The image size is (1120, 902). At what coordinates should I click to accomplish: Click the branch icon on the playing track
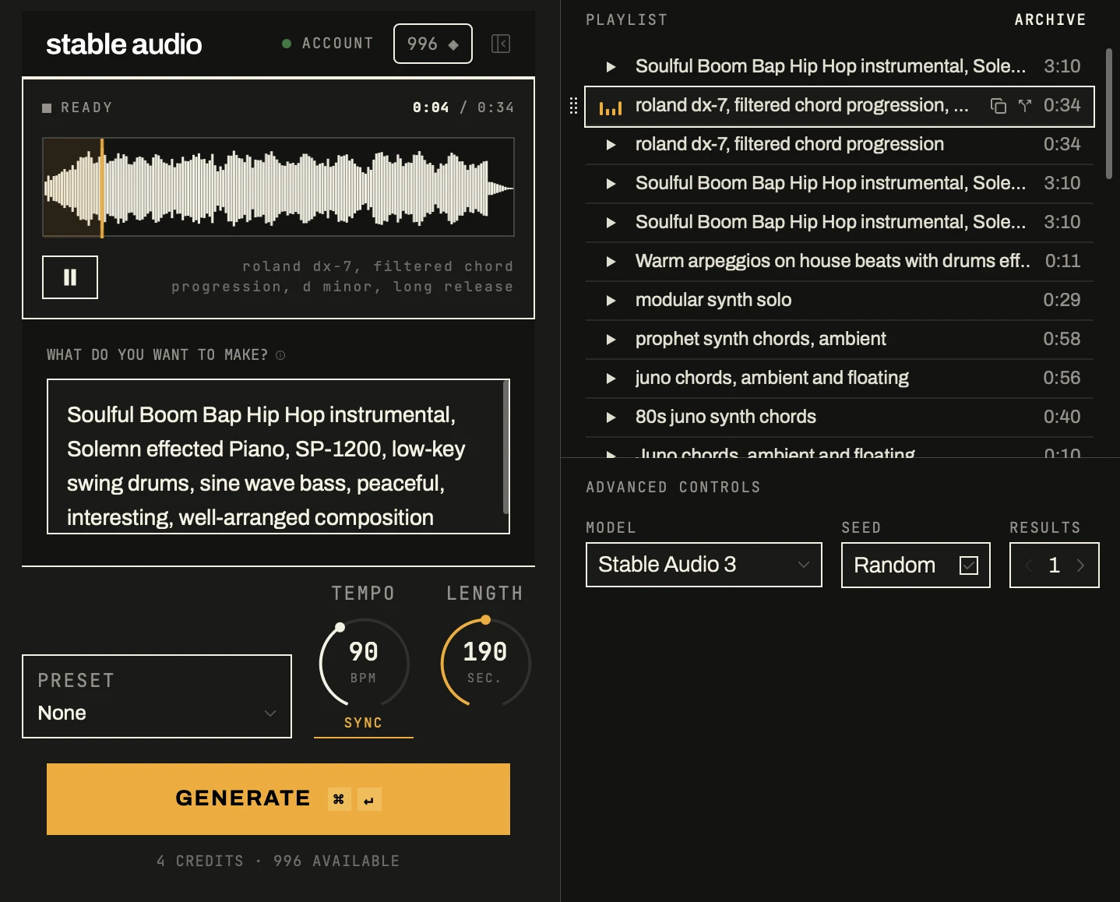pos(1025,106)
